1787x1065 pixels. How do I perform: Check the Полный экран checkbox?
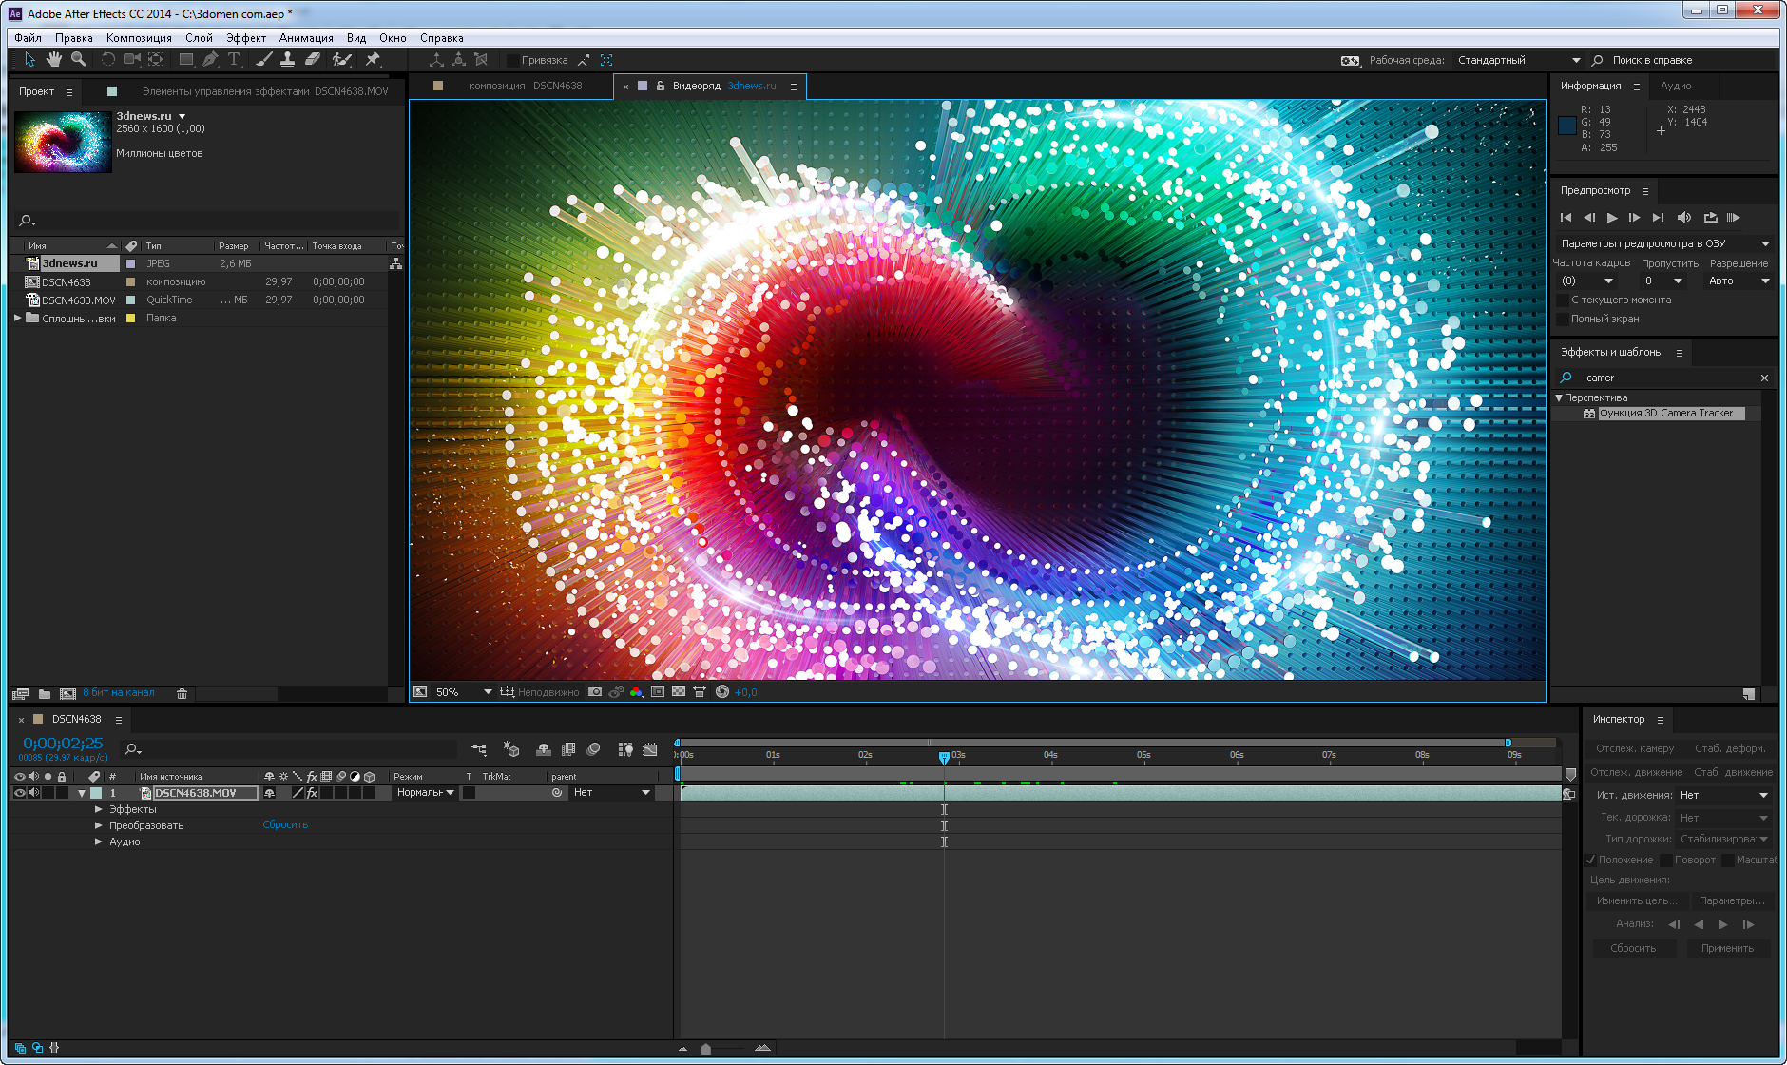[1563, 319]
